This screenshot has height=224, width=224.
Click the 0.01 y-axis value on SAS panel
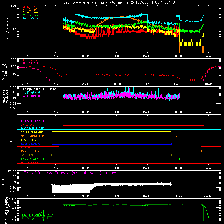(13, 192)
